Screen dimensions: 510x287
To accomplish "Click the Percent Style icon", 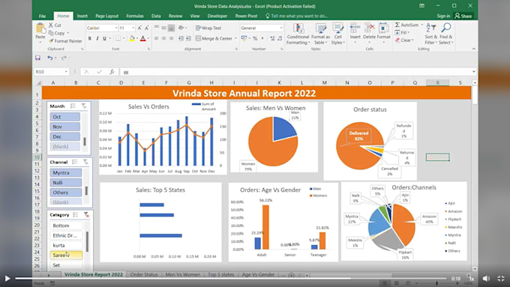I will coord(255,38).
